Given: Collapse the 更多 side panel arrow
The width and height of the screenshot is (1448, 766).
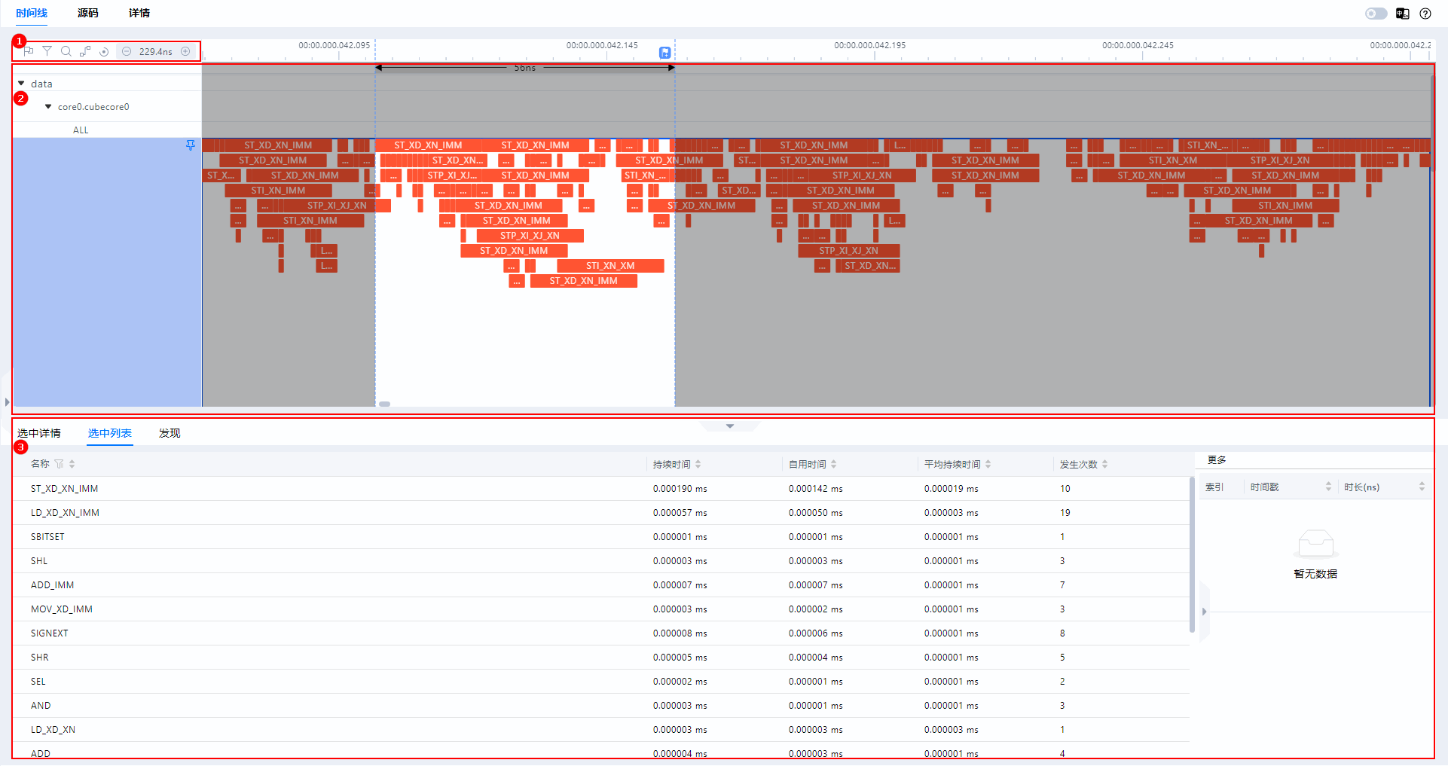Looking at the screenshot, I should [x=1204, y=612].
